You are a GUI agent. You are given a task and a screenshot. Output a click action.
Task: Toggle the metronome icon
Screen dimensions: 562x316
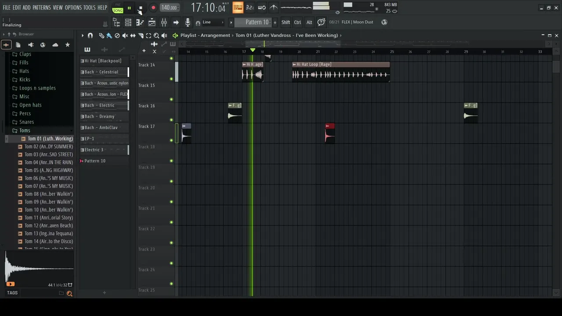click(274, 7)
